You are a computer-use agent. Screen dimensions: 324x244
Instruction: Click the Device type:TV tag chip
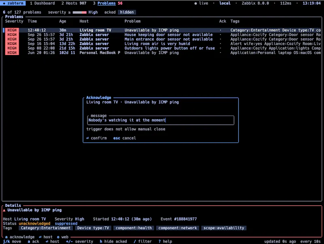coord(93,228)
